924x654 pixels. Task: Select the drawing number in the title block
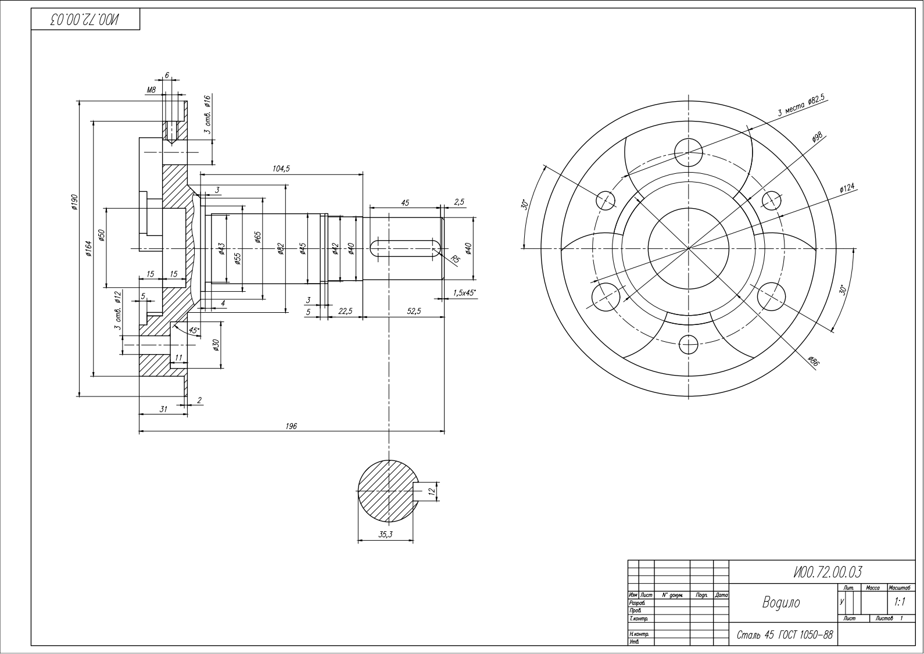[827, 572]
